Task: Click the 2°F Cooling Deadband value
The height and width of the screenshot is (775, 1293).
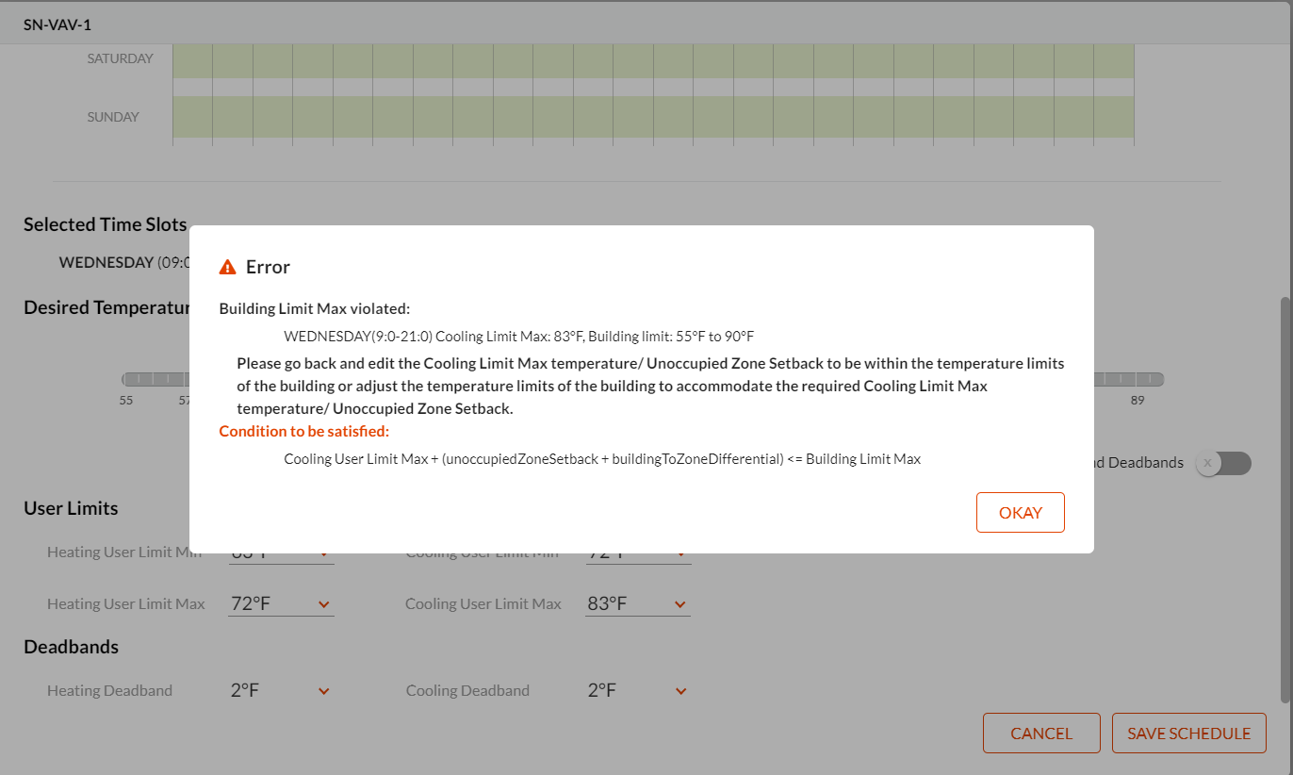Action: pos(602,690)
